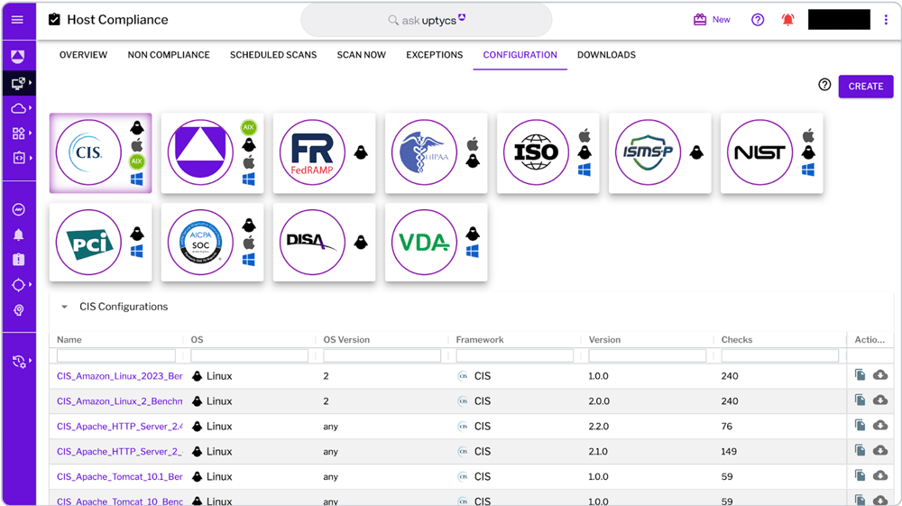The image size is (902, 506).
Task: Select the NIST framework card
Action: pyautogui.click(x=771, y=153)
